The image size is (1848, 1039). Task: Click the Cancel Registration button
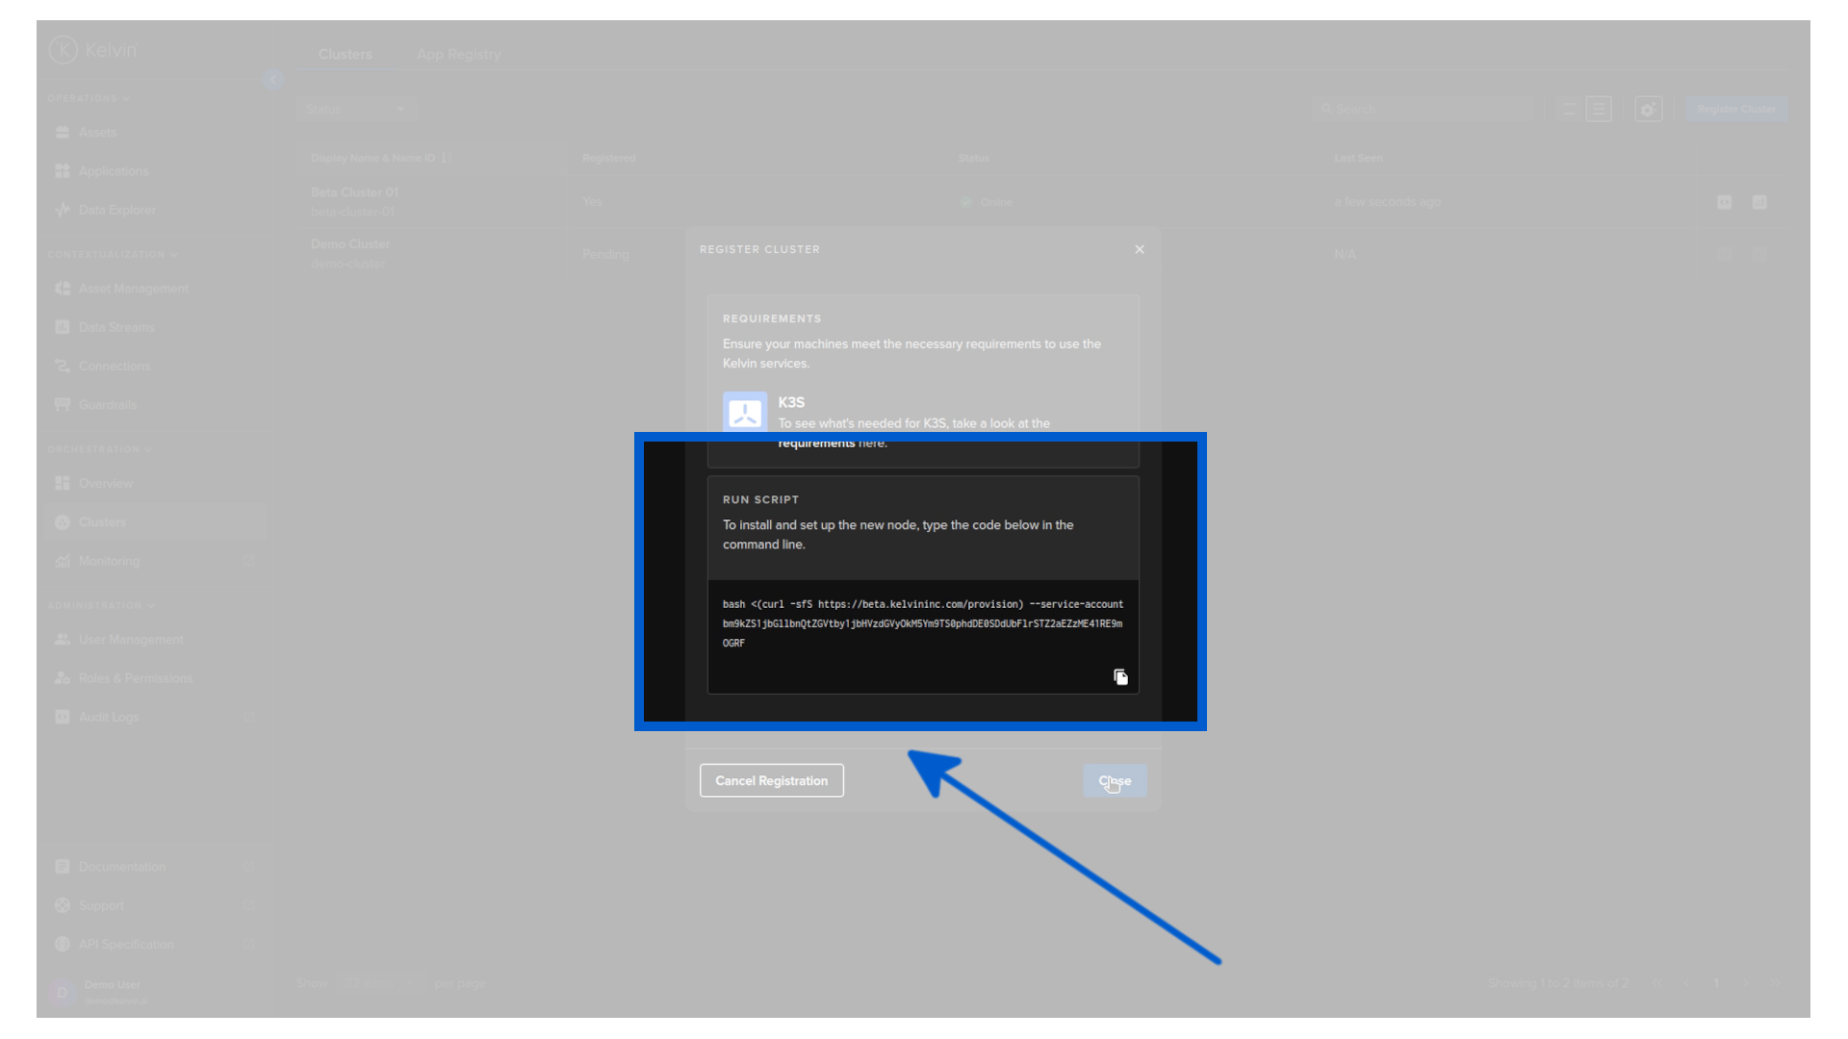pos(771,780)
